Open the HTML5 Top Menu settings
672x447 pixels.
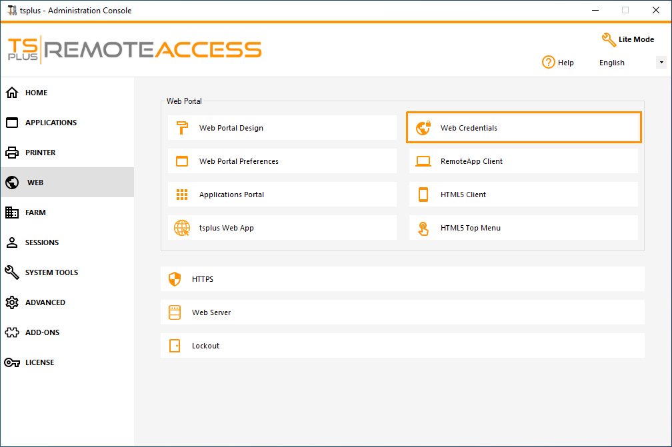coord(523,227)
